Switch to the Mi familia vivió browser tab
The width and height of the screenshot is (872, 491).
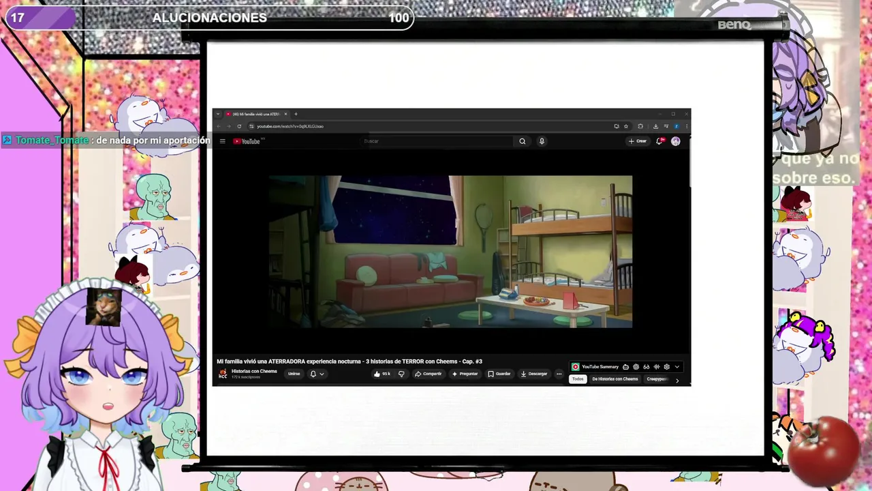(256, 114)
